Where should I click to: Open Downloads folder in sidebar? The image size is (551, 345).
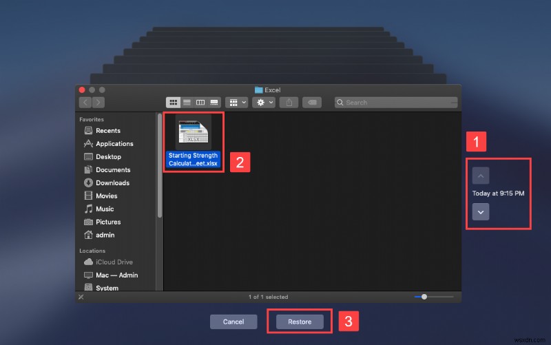tap(112, 183)
